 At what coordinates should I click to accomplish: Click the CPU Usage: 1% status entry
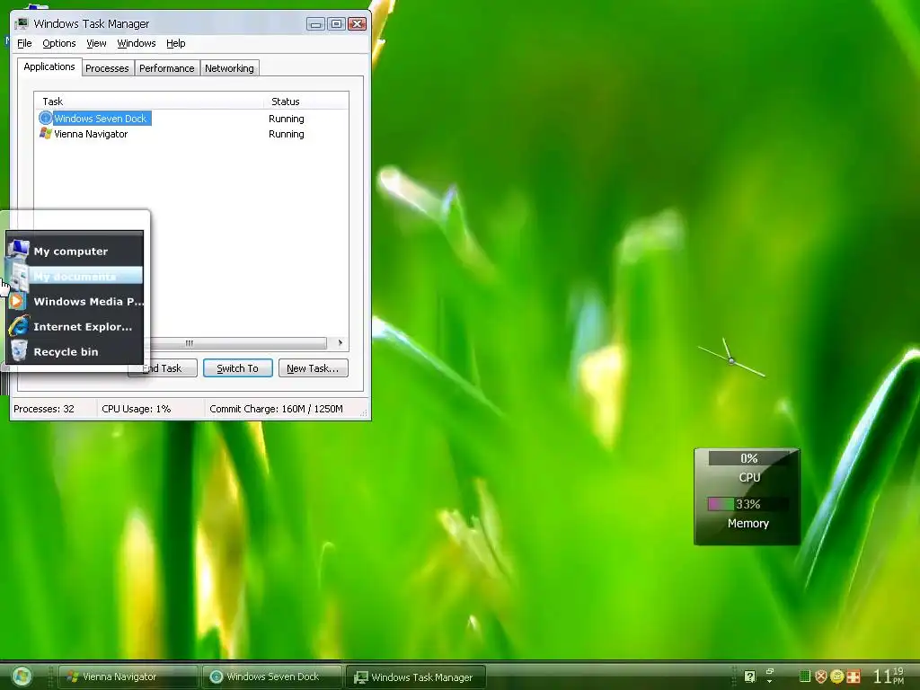(x=137, y=409)
